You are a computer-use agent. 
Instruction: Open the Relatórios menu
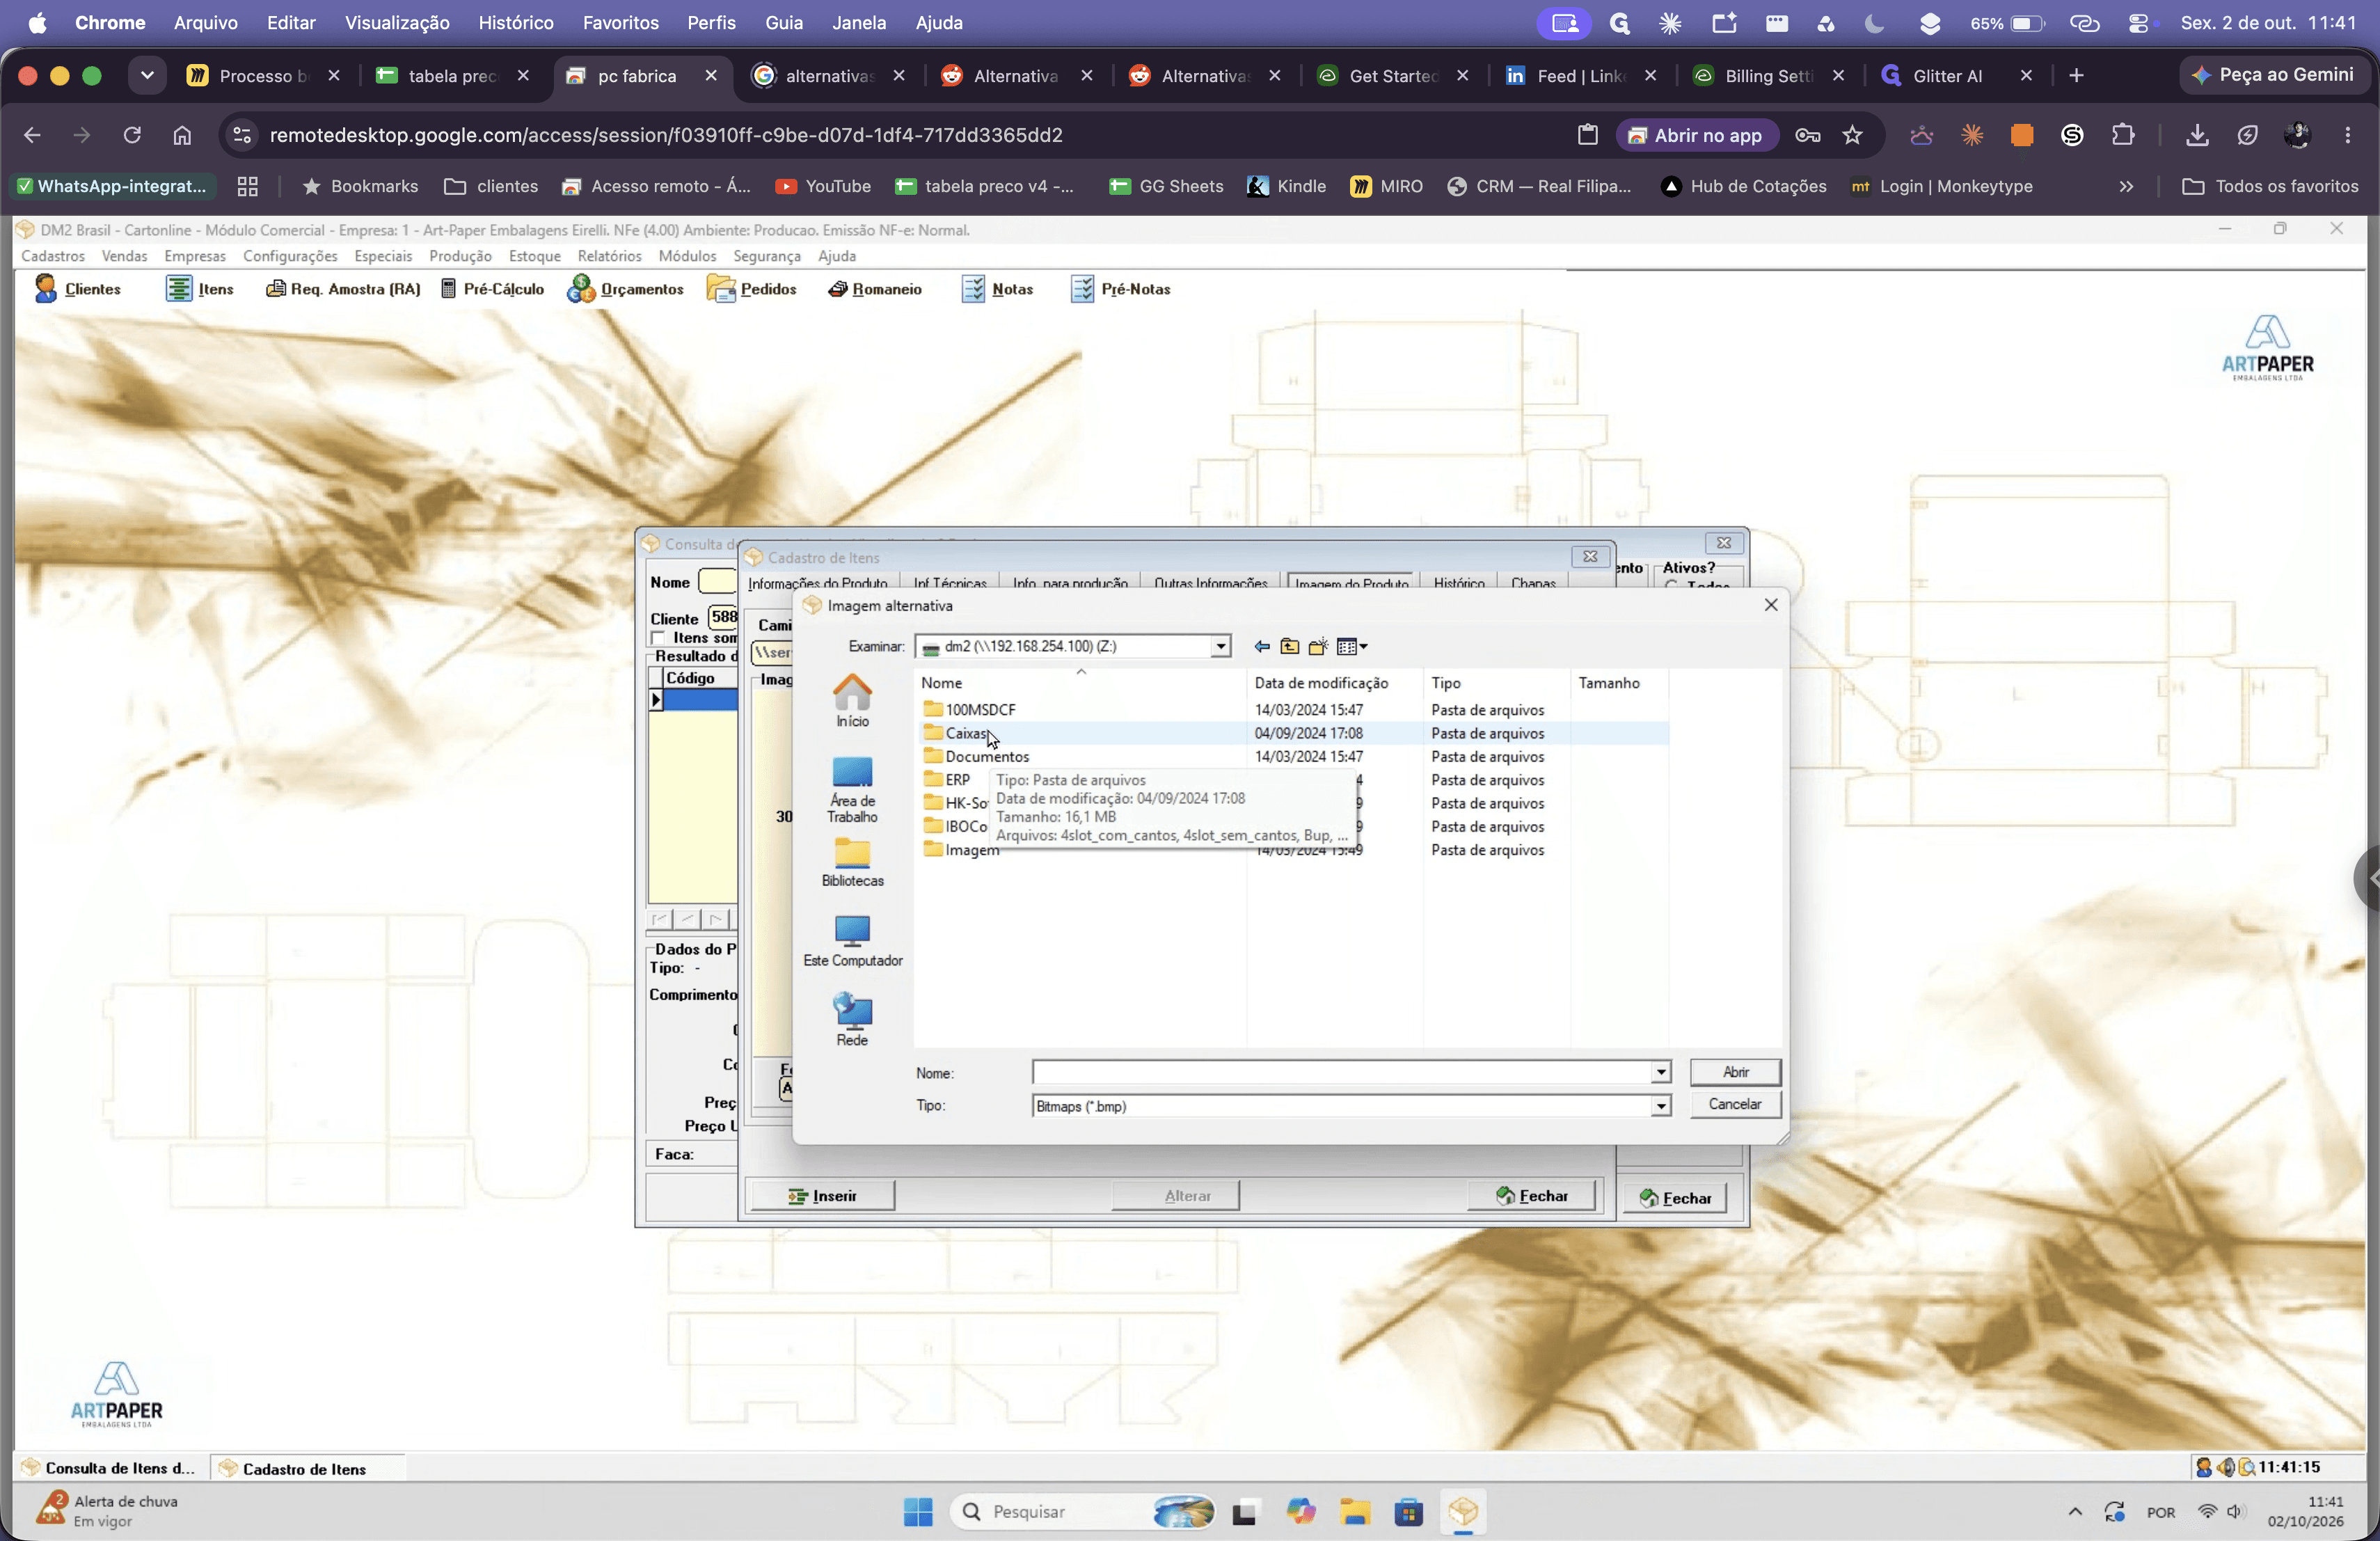pos(609,256)
